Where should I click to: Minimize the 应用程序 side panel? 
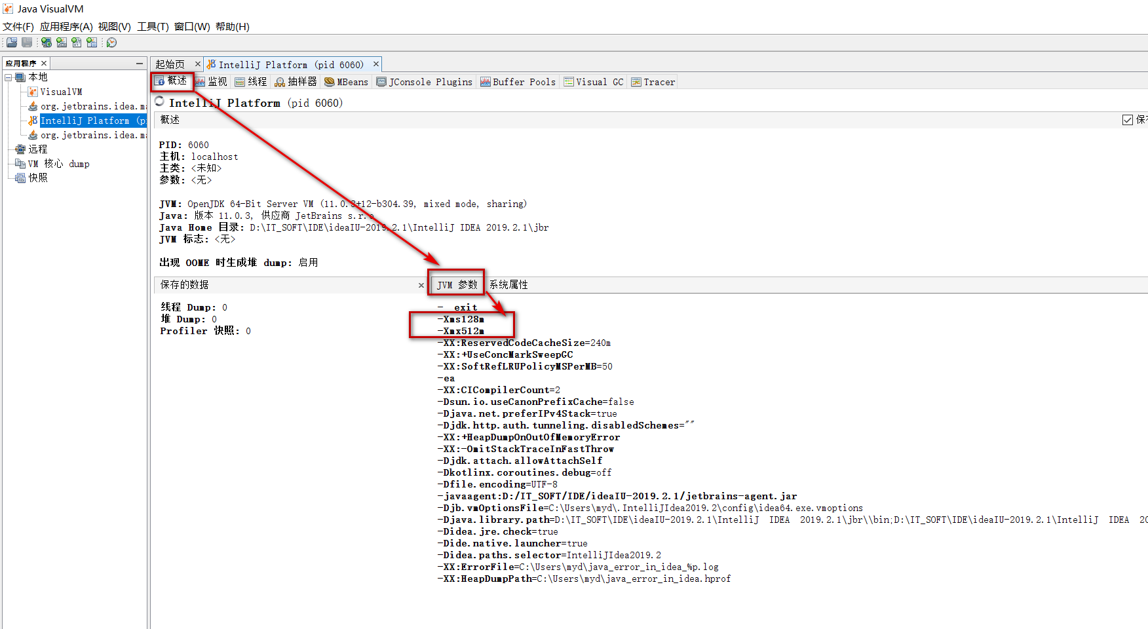pyautogui.click(x=140, y=64)
